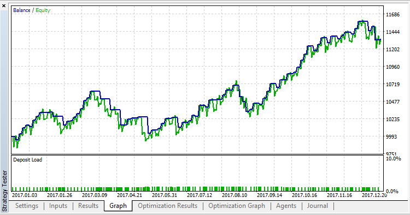Click the 2017.04.21 date label

[130, 195]
